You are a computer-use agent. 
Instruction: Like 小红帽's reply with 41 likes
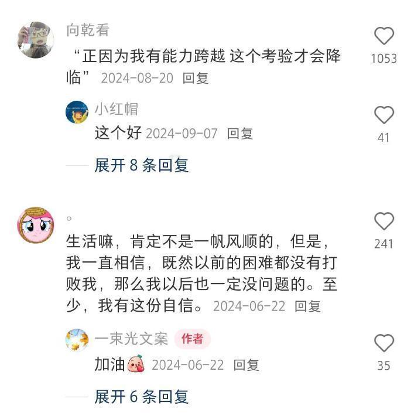384,115
